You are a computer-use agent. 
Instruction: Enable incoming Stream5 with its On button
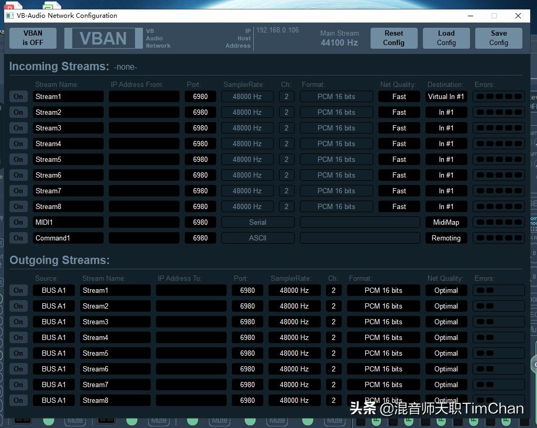(18, 159)
